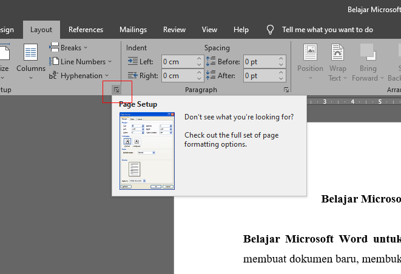
Task: Click the Spacing Before icon
Action: (211, 61)
